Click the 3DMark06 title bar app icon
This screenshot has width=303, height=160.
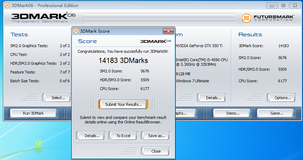point(7,5)
